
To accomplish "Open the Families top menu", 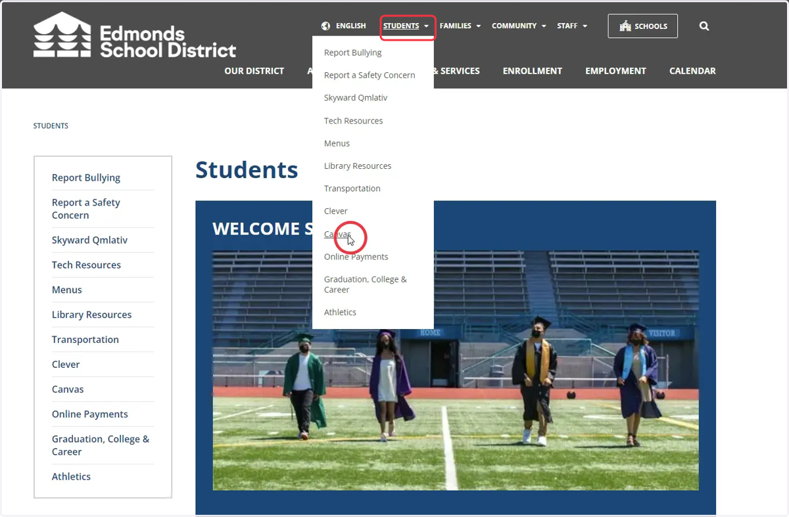I will [456, 26].
